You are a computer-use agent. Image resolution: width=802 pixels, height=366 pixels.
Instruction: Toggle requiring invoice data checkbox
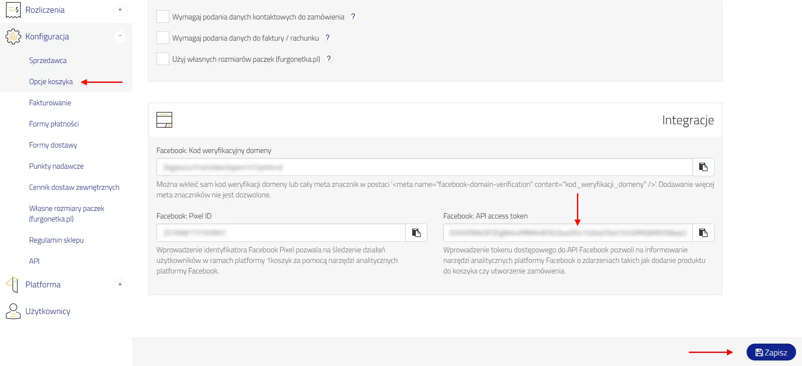[163, 38]
